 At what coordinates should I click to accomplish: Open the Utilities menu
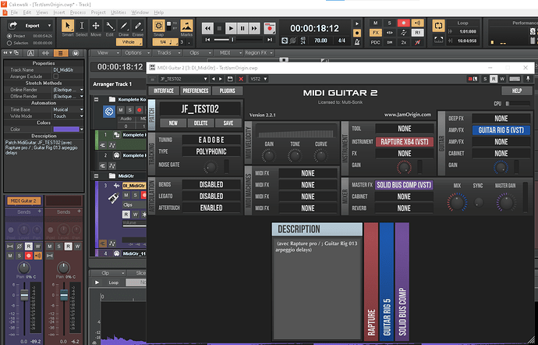[x=119, y=12]
